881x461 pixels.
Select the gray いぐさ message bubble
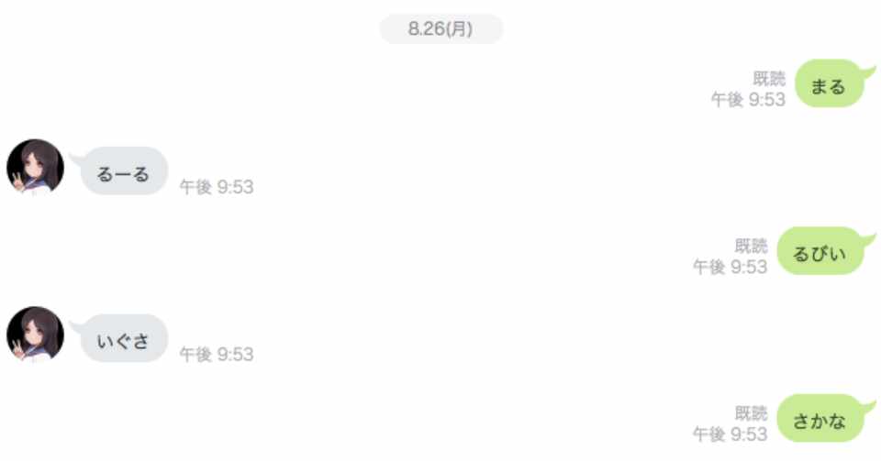click(124, 338)
